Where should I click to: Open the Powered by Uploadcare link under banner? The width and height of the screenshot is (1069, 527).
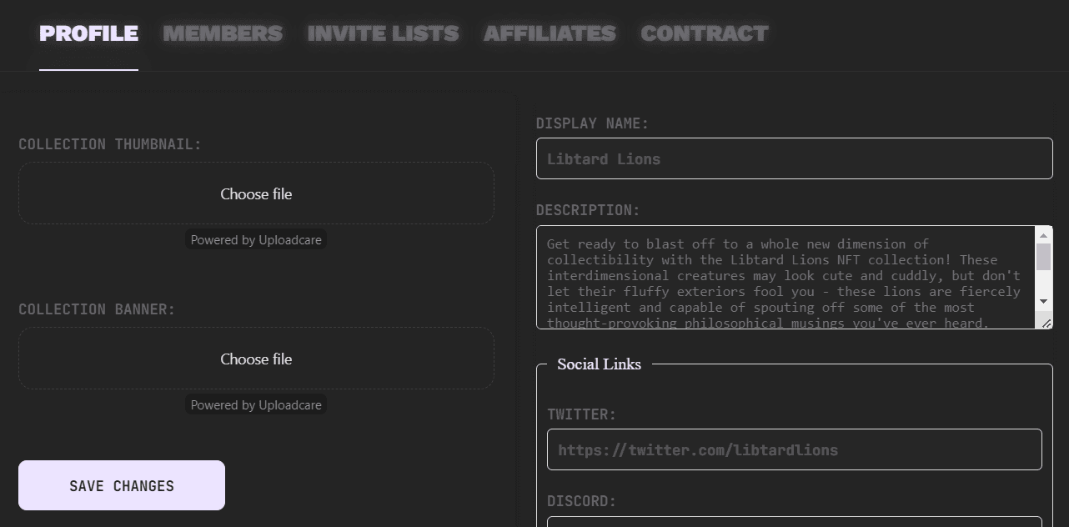(255, 405)
